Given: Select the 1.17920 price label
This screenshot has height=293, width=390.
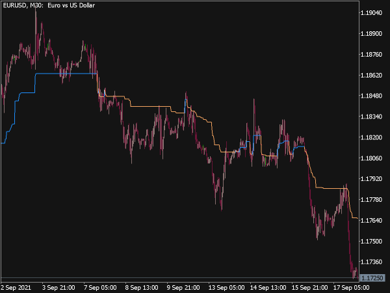Looking at the screenshot, I should point(371,179).
